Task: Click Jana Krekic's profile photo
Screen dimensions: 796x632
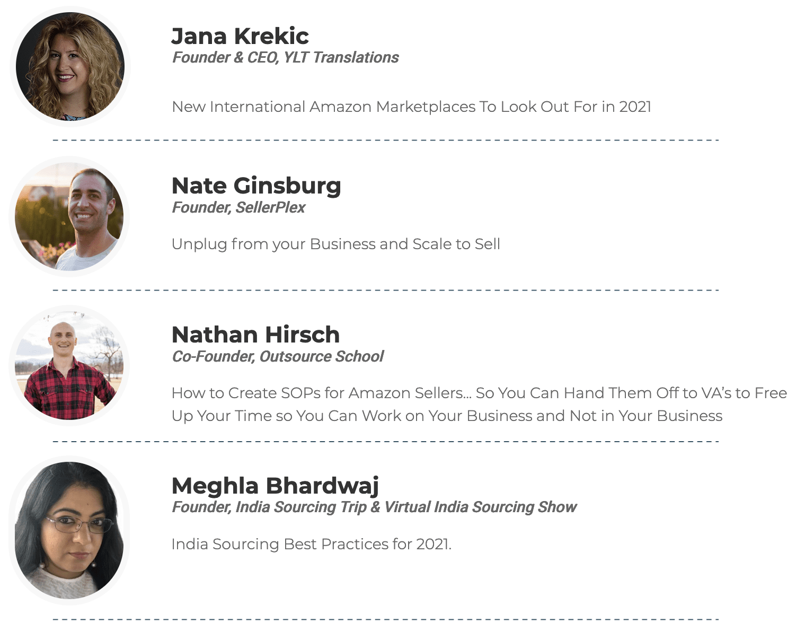Action: 70,67
